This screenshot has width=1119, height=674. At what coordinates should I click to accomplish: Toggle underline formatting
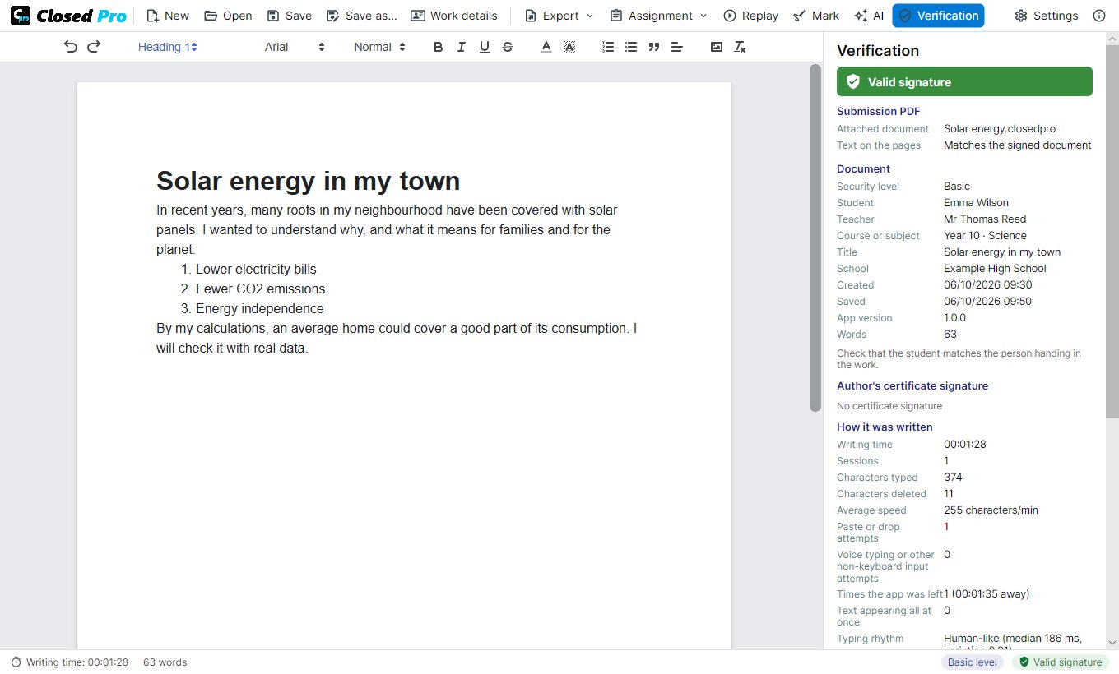(x=485, y=47)
